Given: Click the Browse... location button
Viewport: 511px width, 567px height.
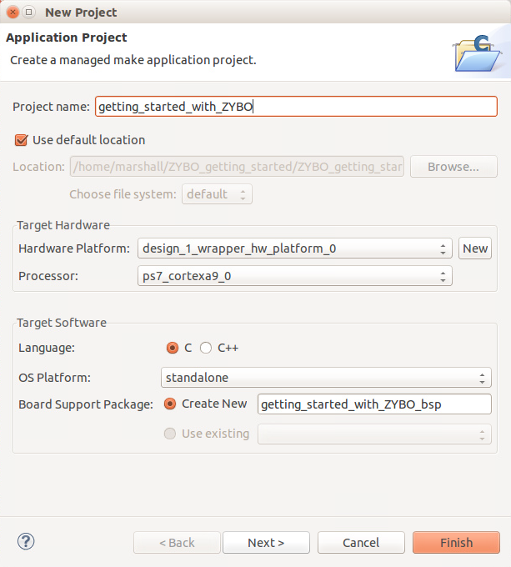Looking at the screenshot, I should [x=453, y=167].
